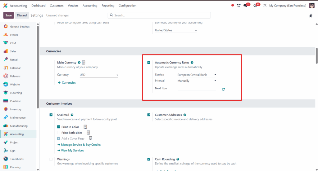Expand the Interval dropdown set to Manually

click(197, 81)
